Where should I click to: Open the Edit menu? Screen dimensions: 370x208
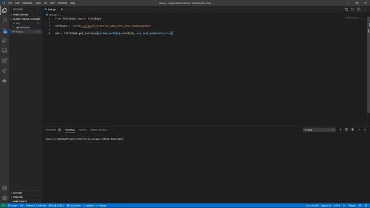tap(17, 3)
